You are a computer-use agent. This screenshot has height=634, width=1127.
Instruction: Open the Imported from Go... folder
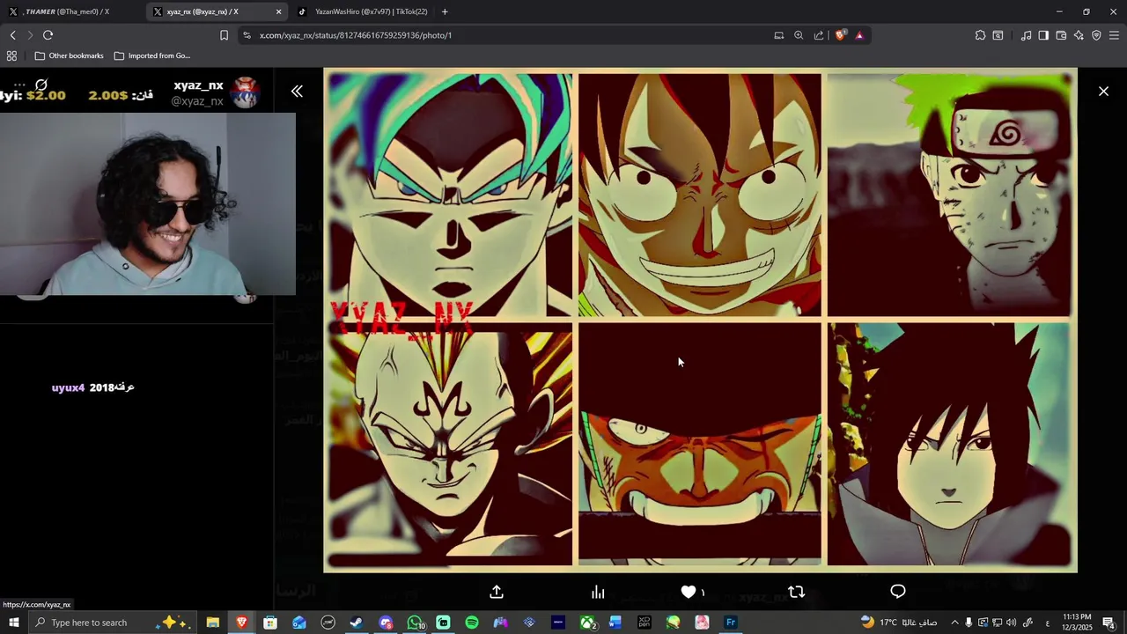(151, 55)
